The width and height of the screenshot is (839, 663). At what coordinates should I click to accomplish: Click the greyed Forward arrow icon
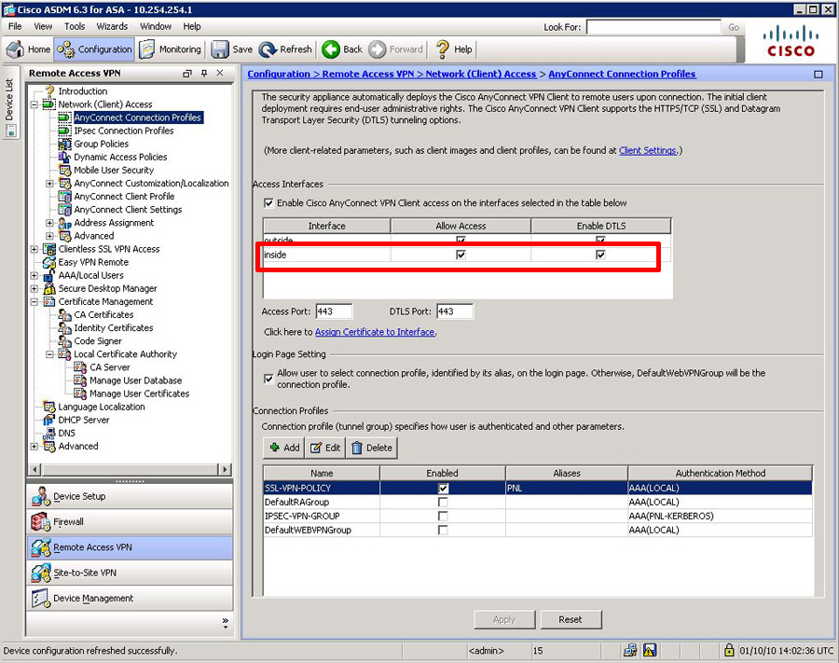(378, 49)
